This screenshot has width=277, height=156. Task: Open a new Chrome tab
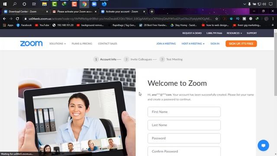152,12
